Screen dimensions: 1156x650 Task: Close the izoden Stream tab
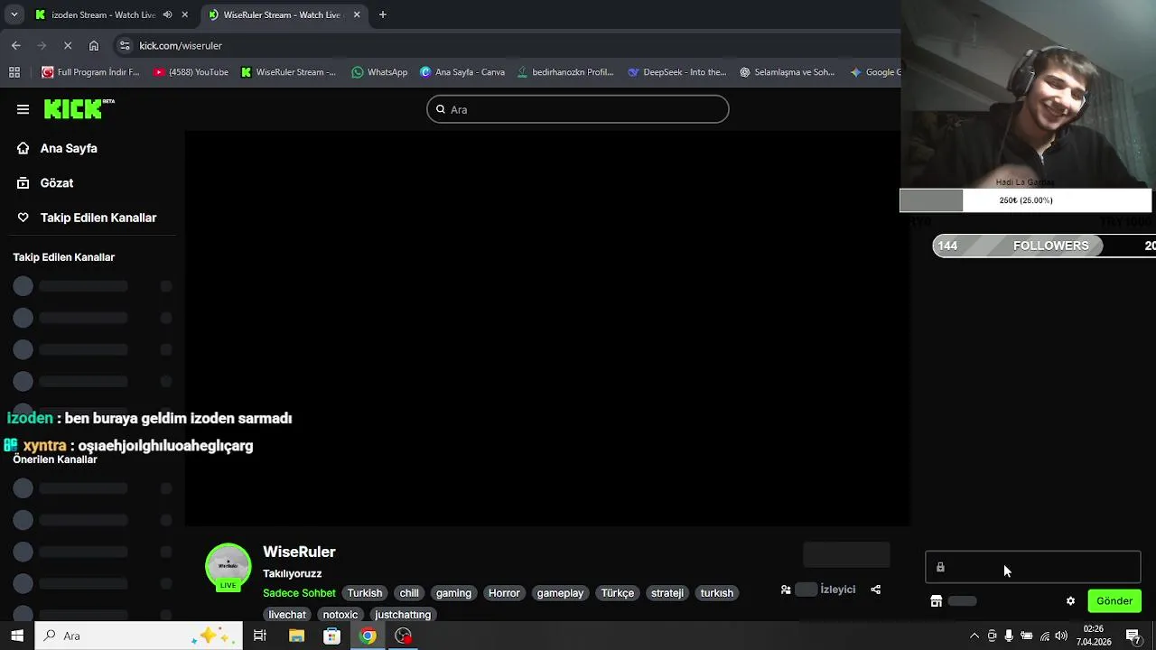(x=185, y=14)
